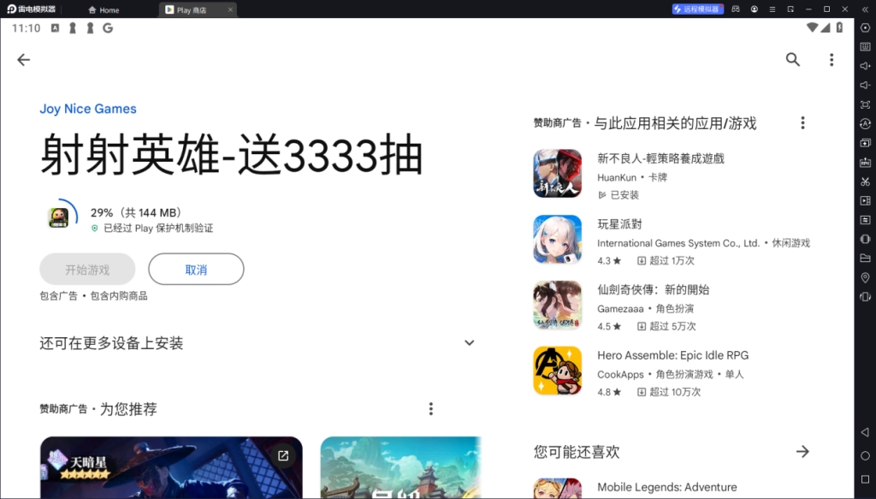Tap Android back triangle in sidebar
876x499 pixels.
click(865, 432)
